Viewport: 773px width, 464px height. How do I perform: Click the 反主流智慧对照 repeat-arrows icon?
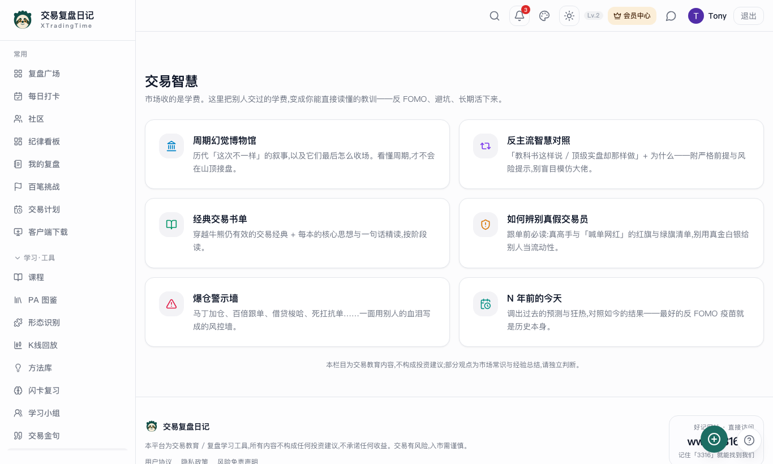point(486,146)
